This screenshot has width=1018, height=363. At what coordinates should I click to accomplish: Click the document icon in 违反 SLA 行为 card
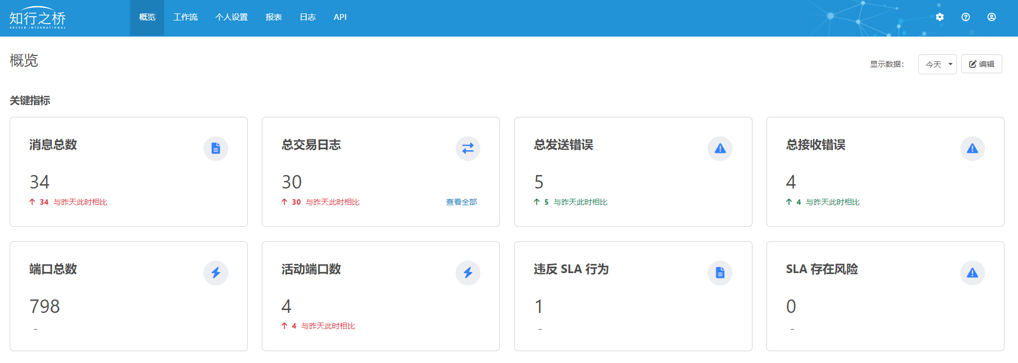click(x=720, y=273)
